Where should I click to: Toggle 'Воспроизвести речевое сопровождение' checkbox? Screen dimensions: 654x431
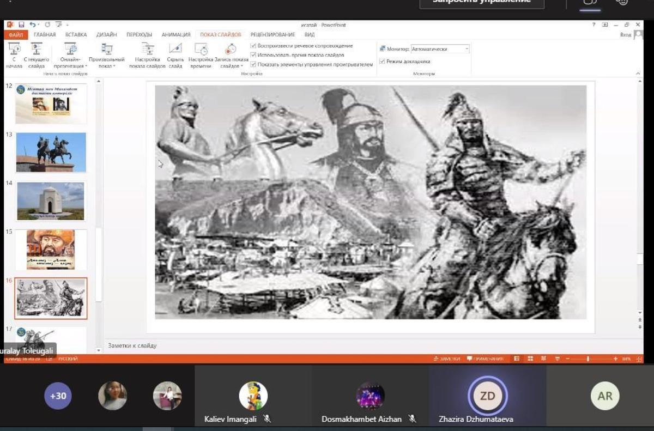point(253,46)
